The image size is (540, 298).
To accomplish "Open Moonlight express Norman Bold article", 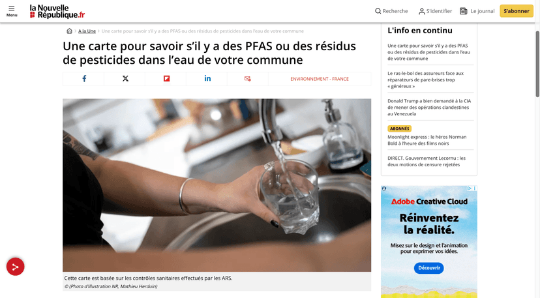I will [427, 140].
